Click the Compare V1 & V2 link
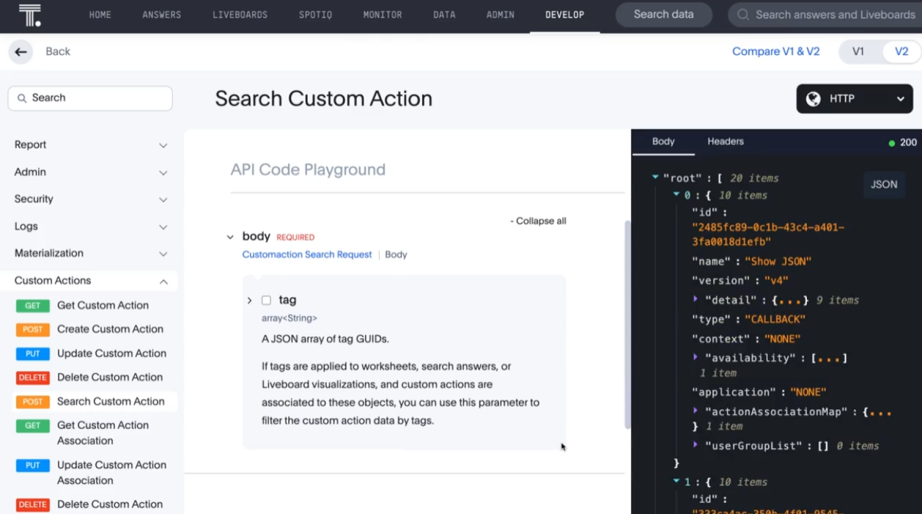This screenshot has height=514, width=922. [x=776, y=52]
